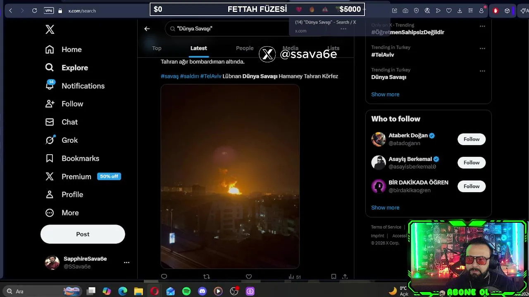This screenshot has height=297, width=529.
Task: Click the #TelAviv hashtag in the post
Action: 211,76
